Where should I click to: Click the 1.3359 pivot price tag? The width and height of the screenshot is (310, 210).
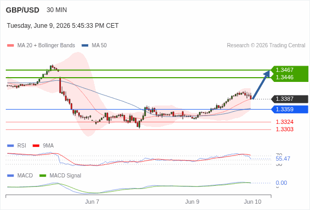coord(290,109)
